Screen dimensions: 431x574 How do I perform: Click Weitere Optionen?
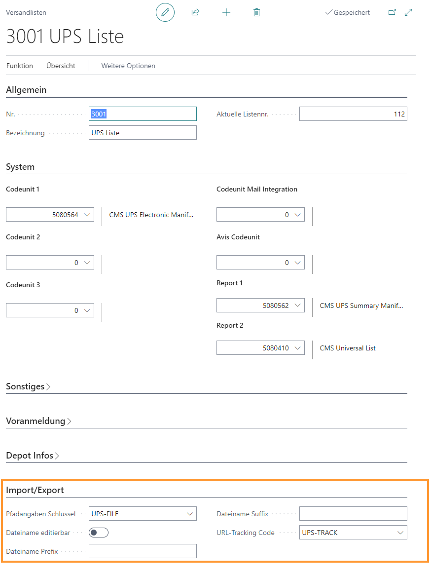pos(128,66)
